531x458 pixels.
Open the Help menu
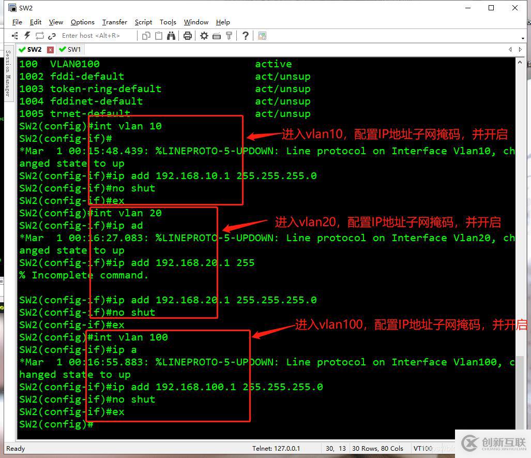point(223,22)
